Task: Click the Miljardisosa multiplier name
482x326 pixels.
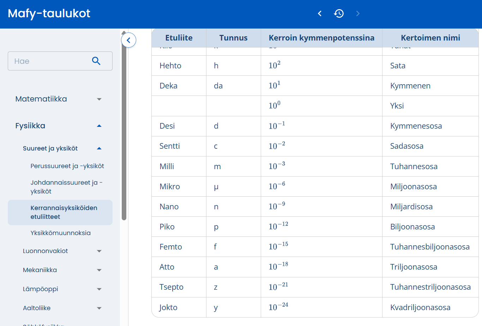Action: point(411,207)
